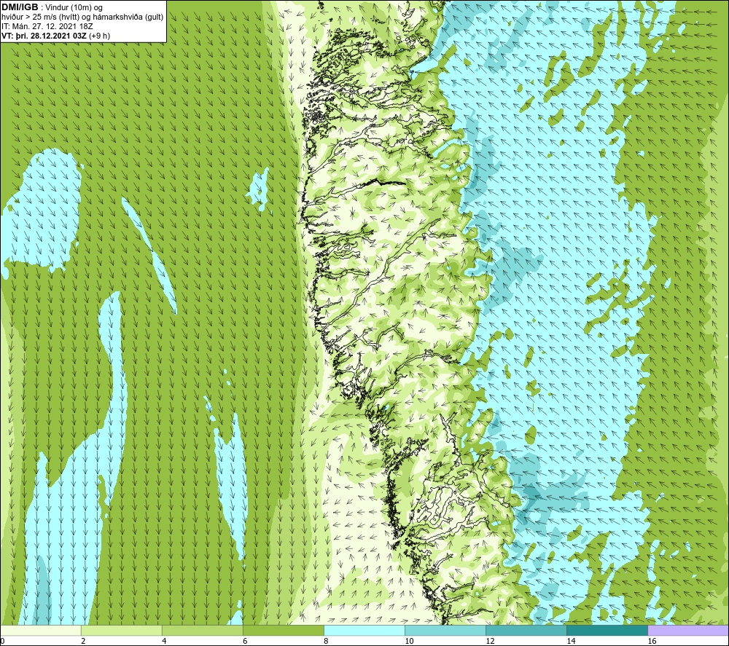Select the 12–14 m/s teal swatch
Screen dimensions: 729x646
coord(526,630)
